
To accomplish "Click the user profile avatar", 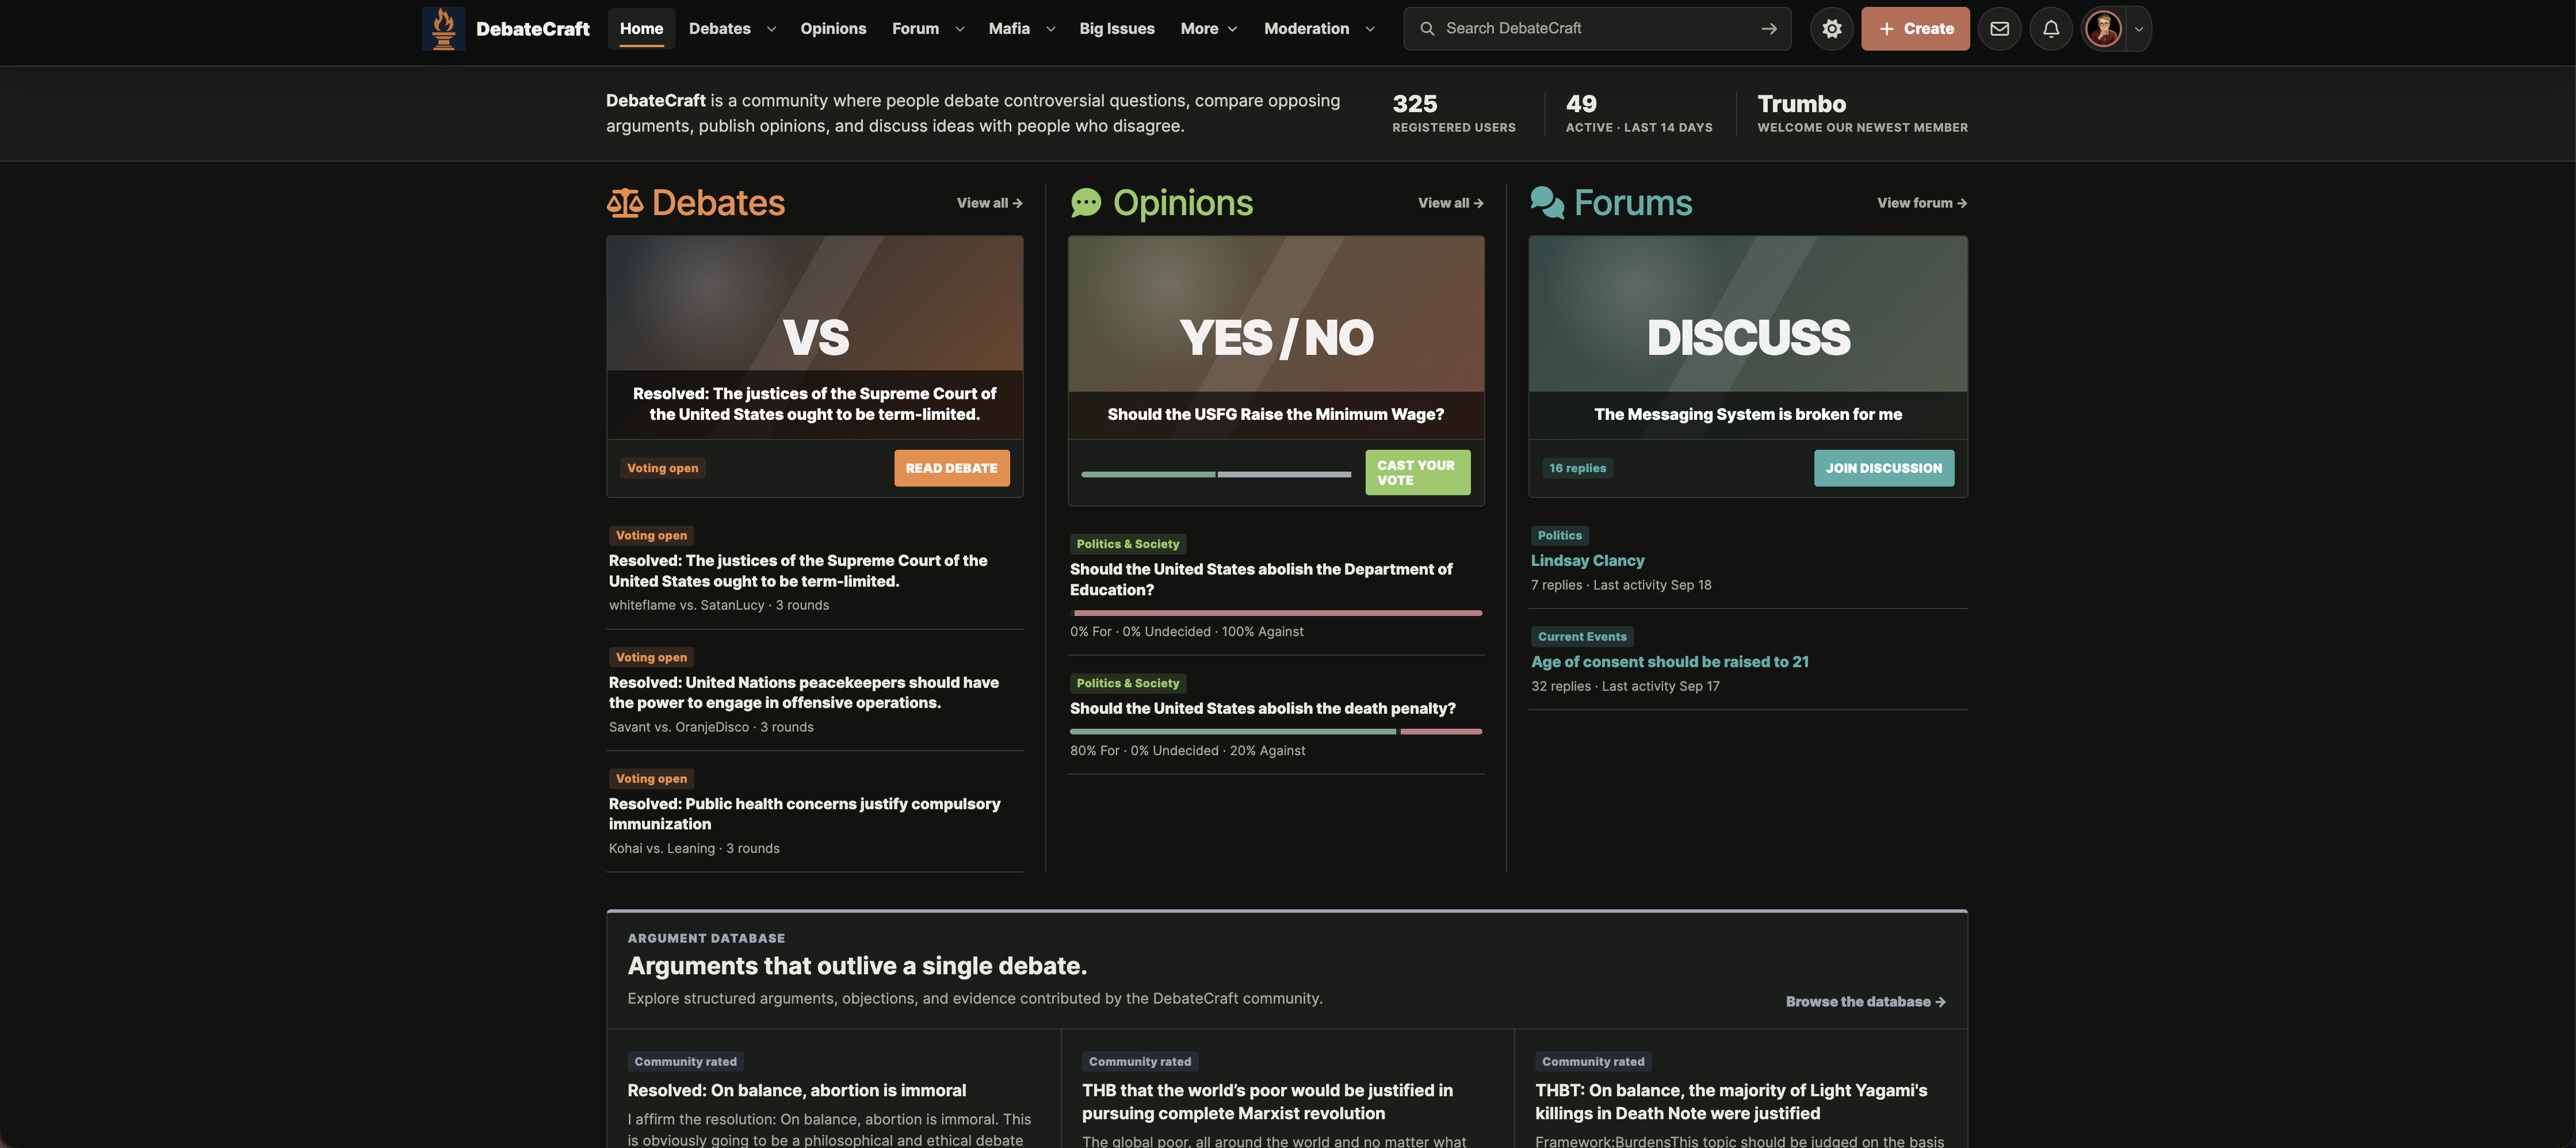I will 2103,29.
